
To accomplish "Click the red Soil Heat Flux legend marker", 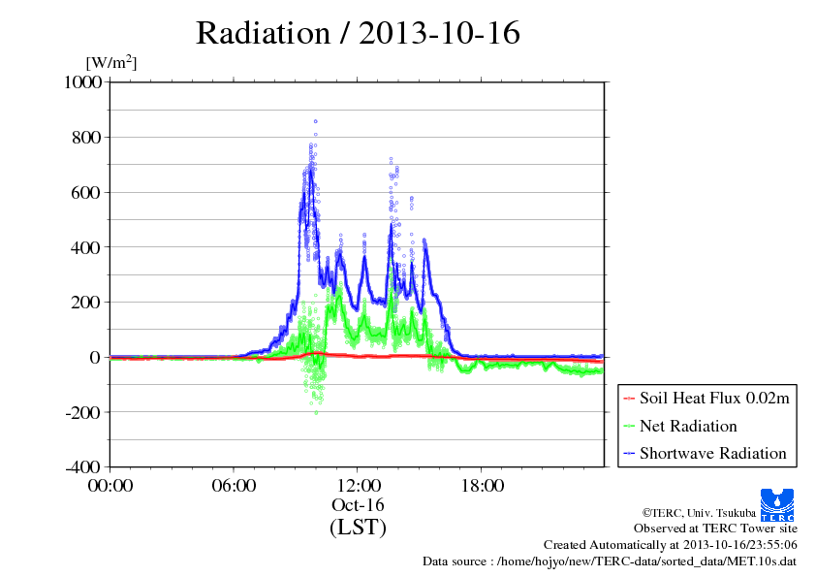I will (x=629, y=399).
